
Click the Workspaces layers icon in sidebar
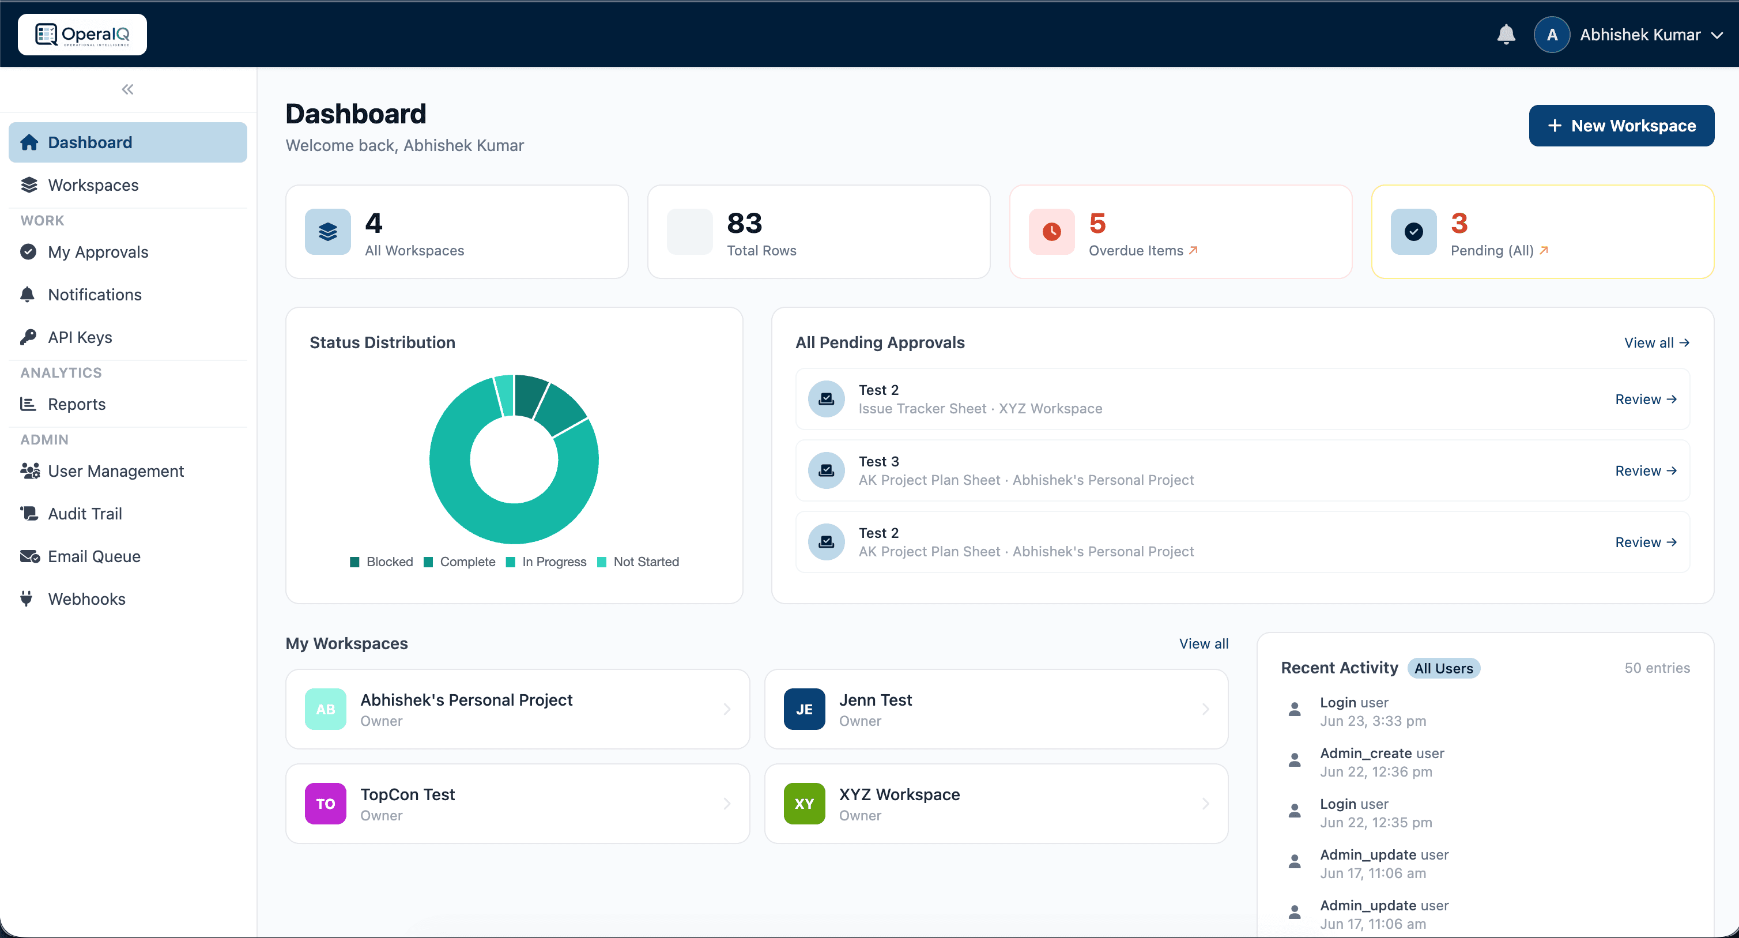pyautogui.click(x=29, y=185)
